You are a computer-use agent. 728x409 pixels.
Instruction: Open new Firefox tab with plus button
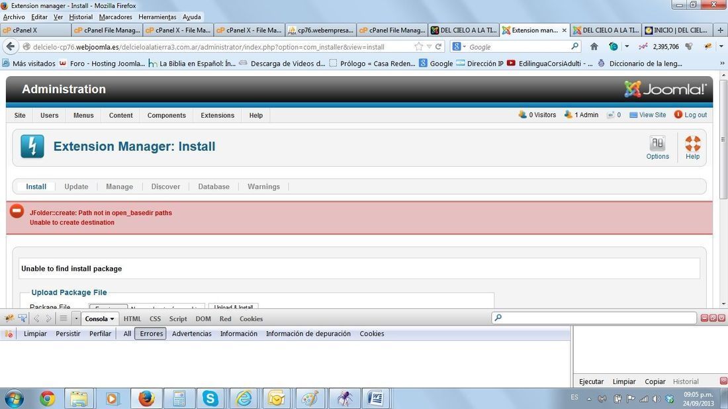pos(720,30)
